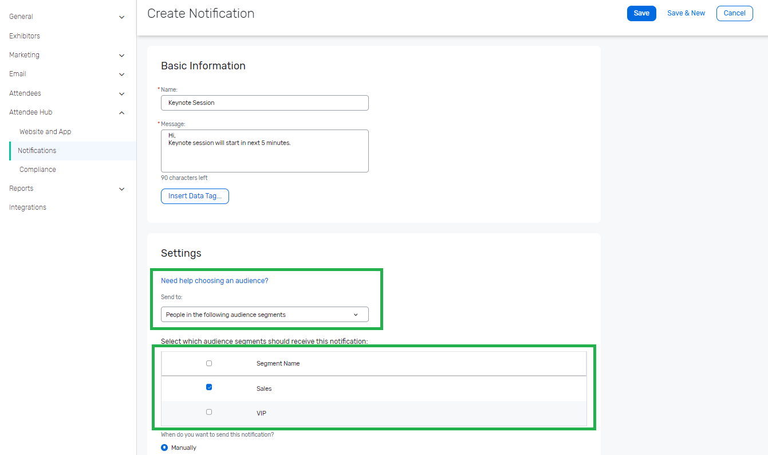
Task: Expand the Reports section chevron
Action: 121,189
